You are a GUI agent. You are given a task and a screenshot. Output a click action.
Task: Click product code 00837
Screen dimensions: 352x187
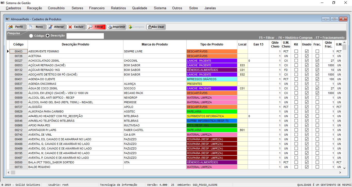coord(19,84)
